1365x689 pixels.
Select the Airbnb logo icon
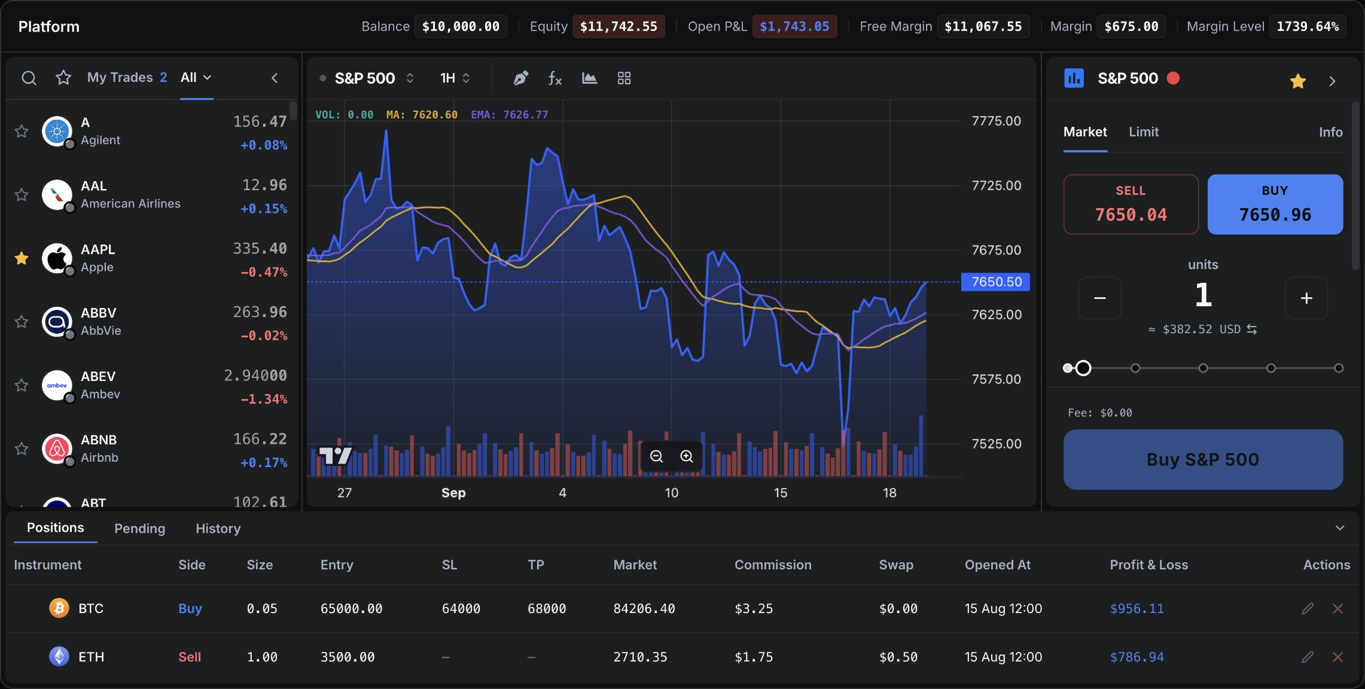click(57, 449)
